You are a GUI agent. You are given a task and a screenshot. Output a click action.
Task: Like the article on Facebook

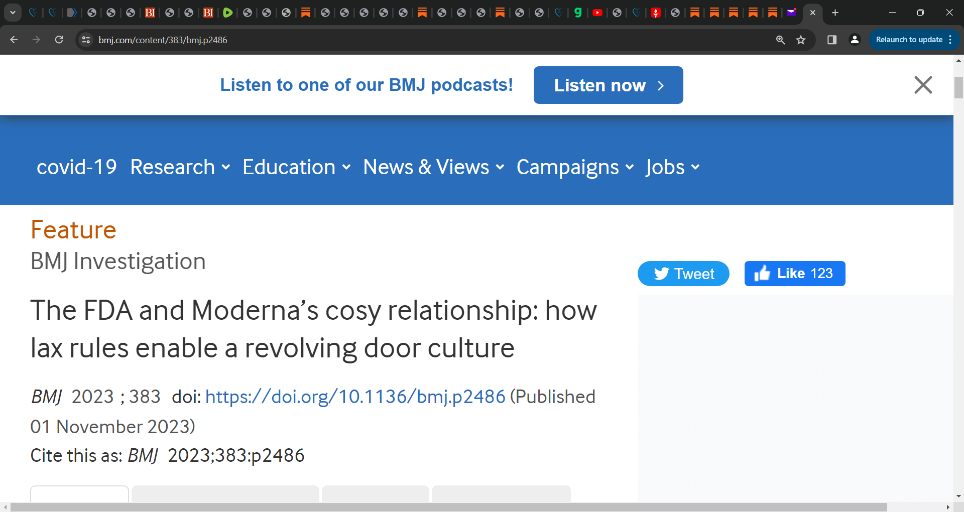pyautogui.click(x=795, y=274)
